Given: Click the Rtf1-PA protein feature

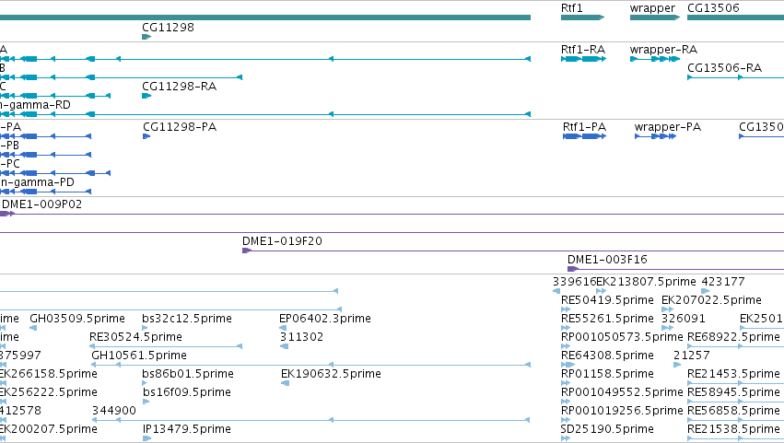Looking at the screenshot, I should click(584, 136).
